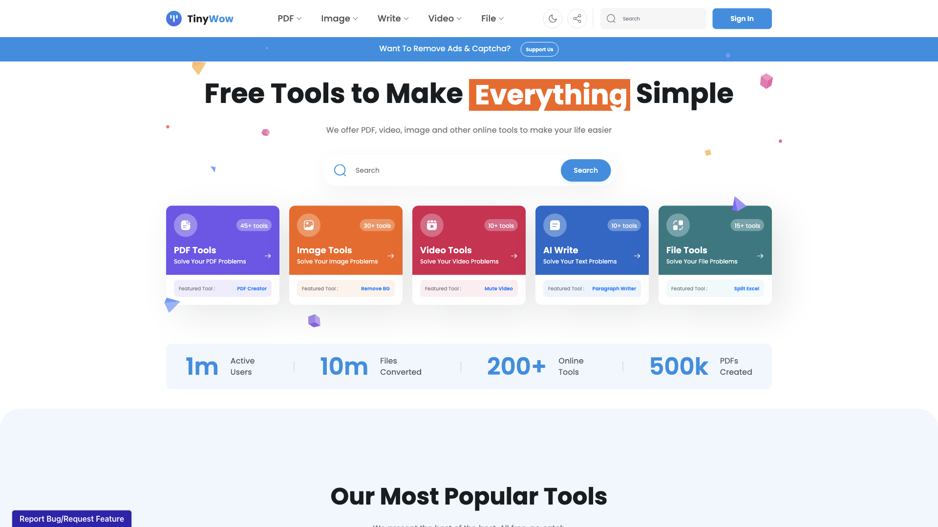Open the File menu item
938x527 pixels.
pyautogui.click(x=491, y=18)
